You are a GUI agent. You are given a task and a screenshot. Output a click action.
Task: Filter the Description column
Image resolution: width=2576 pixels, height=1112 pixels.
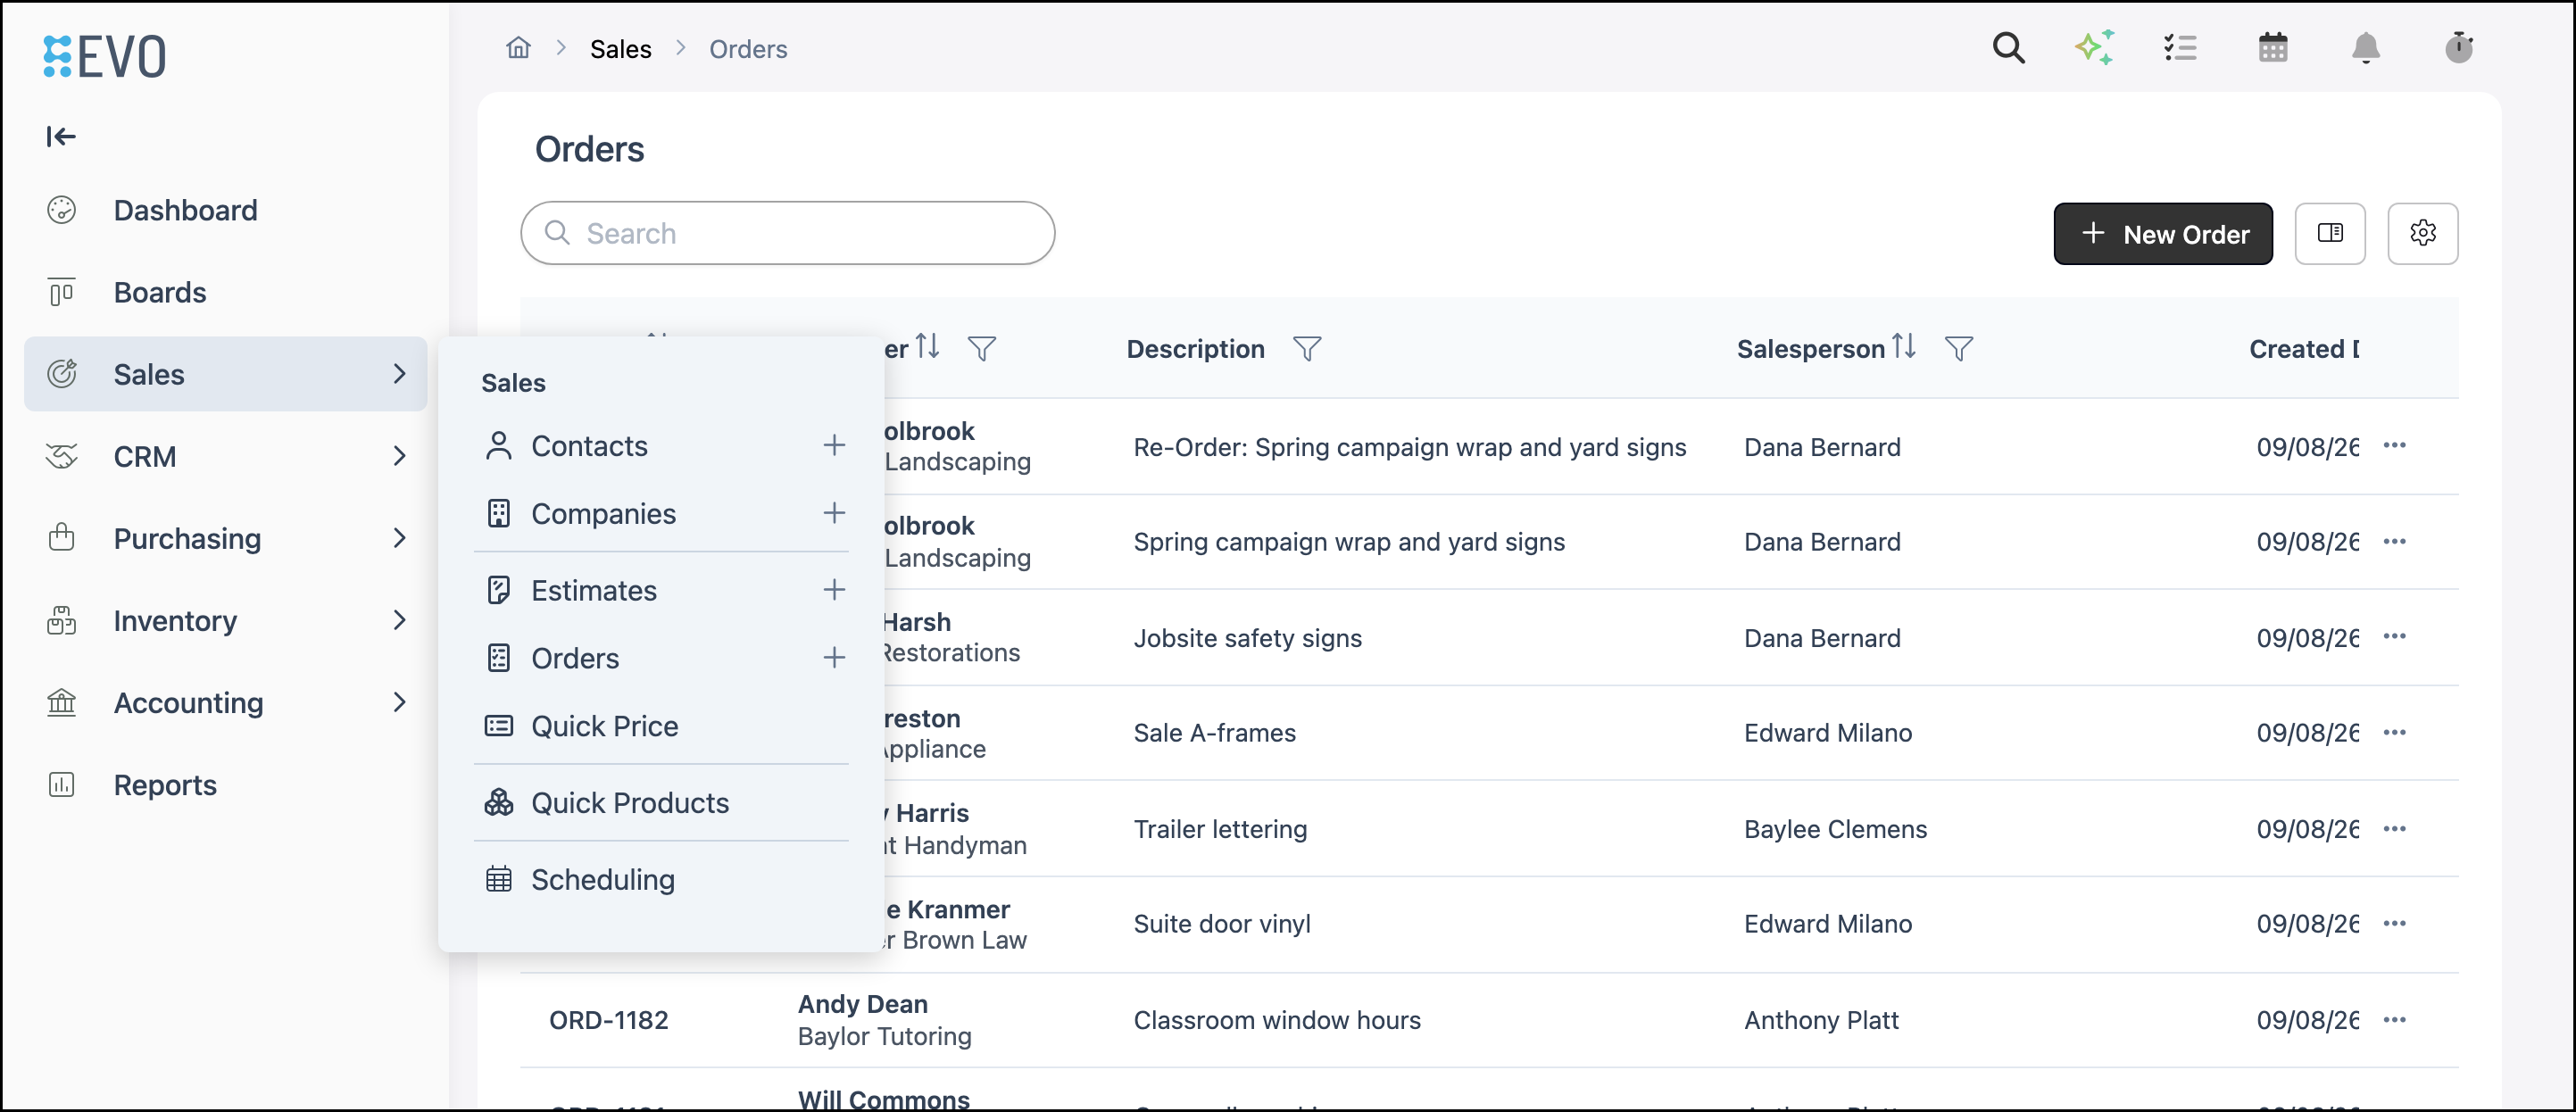pos(1307,349)
